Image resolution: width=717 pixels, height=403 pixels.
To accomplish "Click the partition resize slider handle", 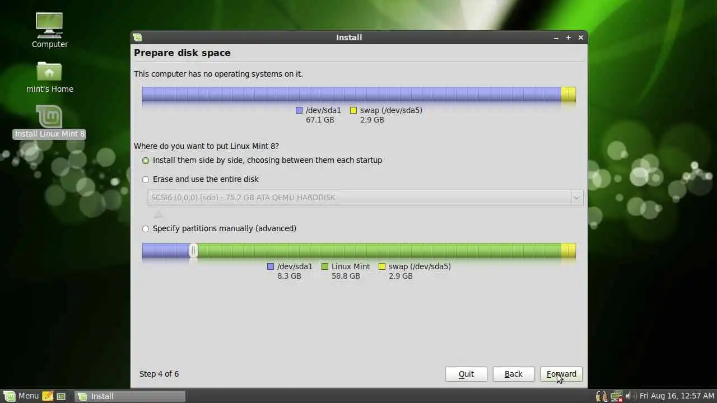I will coord(193,251).
